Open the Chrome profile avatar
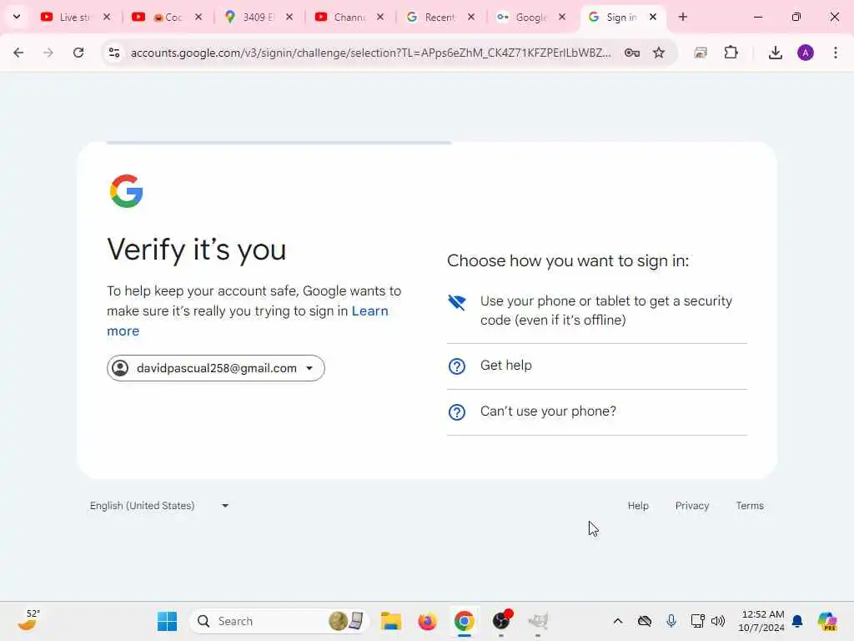The width and height of the screenshot is (854, 641). pyautogui.click(x=806, y=53)
